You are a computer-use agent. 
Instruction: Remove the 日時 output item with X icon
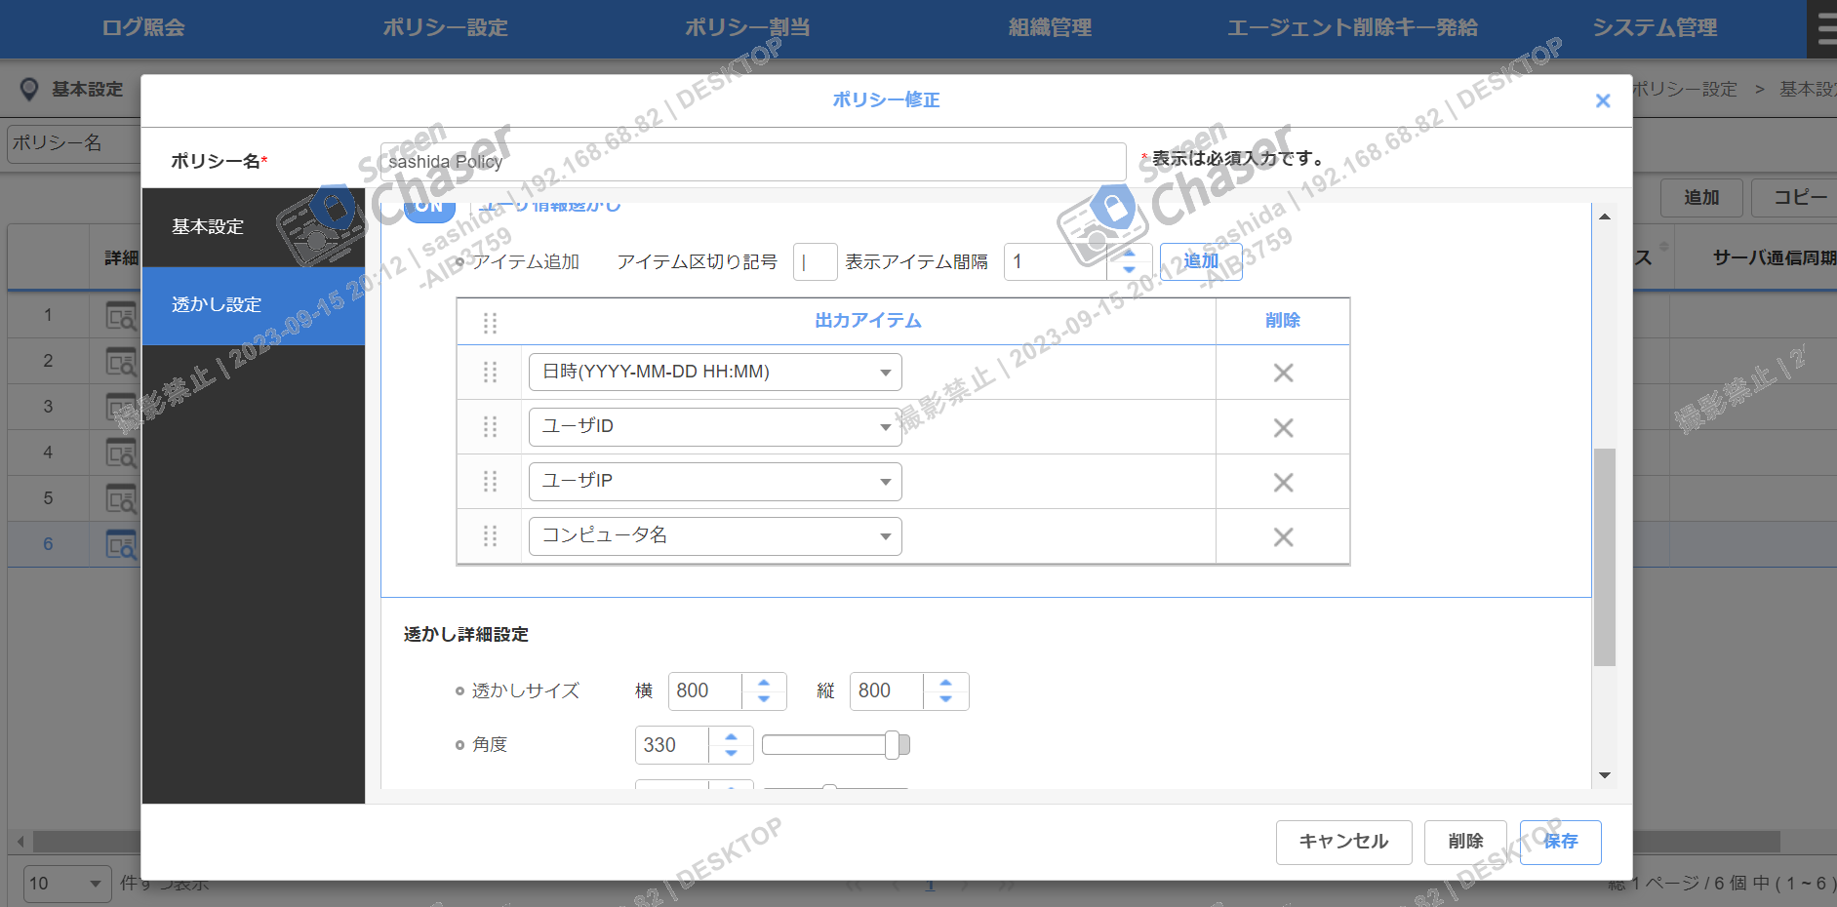(1282, 372)
